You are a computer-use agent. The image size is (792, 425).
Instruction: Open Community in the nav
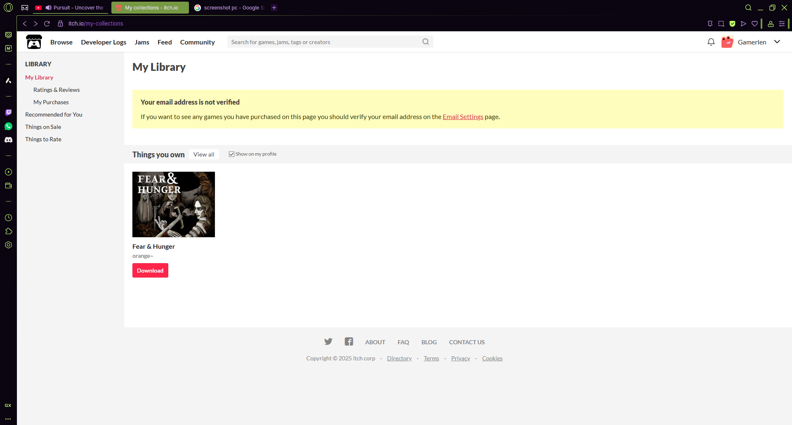tap(198, 42)
